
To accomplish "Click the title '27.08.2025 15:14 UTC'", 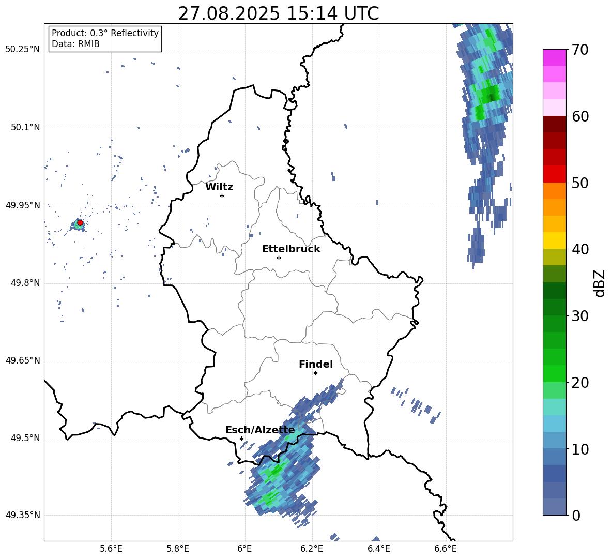I will (x=278, y=13).
